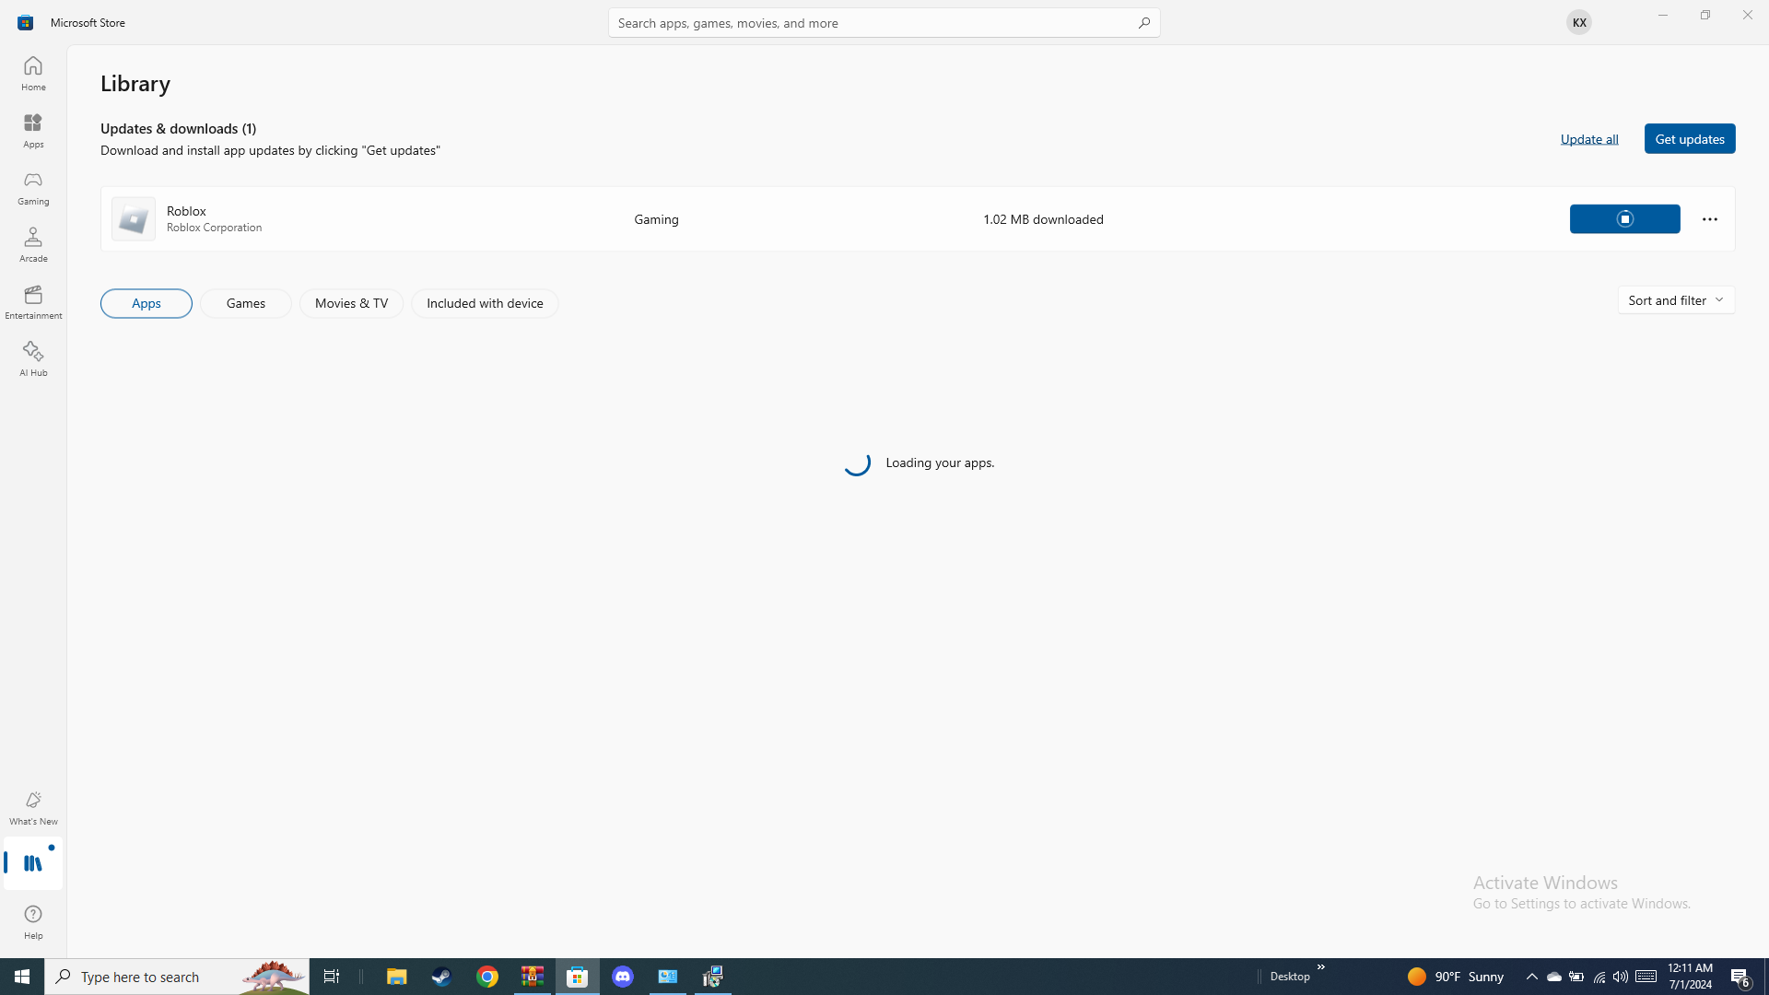Click the Update all link

click(x=1588, y=138)
